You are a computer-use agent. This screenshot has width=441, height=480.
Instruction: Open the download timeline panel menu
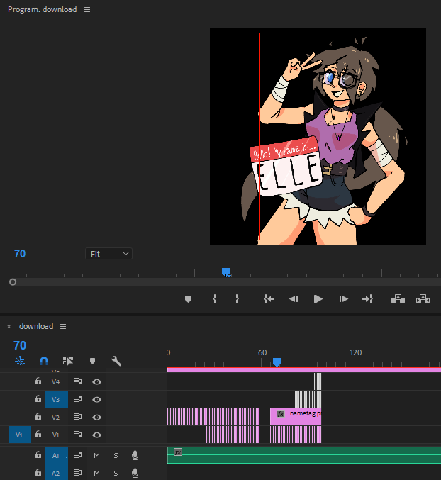click(63, 327)
